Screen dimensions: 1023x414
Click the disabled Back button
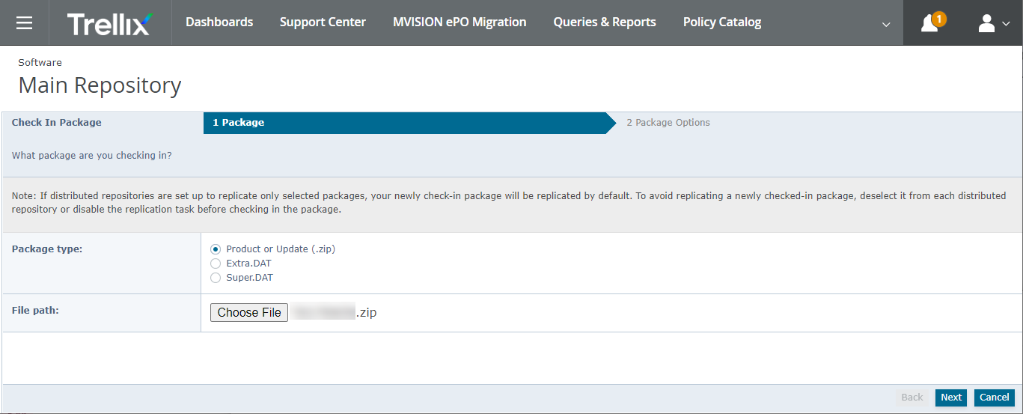tap(911, 398)
